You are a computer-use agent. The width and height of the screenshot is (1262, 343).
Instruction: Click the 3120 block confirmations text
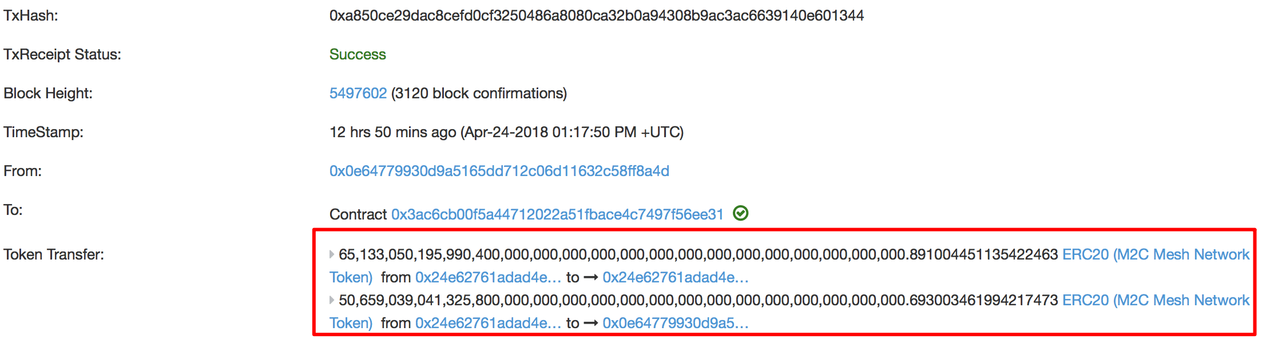point(479,93)
